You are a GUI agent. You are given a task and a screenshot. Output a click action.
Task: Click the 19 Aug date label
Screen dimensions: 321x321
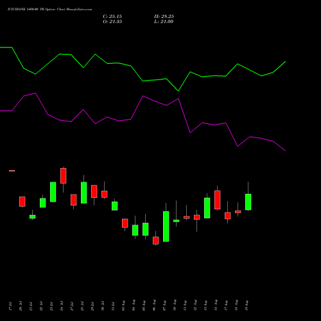[x=247, y=305]
